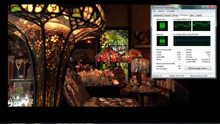The height and width of the screenshot is (124, 220).
Task: Switch to the Applicazioni tab
Action: tap(158, 15)
